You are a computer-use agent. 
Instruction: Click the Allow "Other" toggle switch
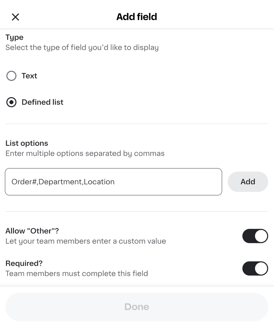[x=255, y=236]
